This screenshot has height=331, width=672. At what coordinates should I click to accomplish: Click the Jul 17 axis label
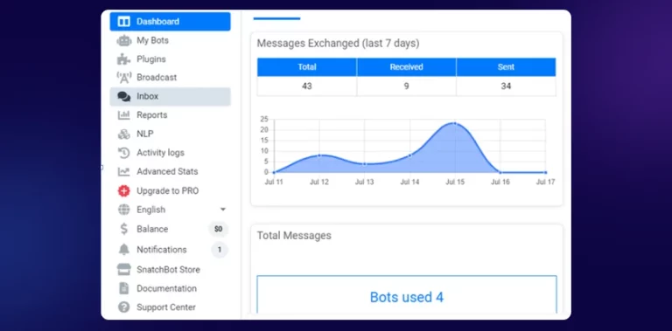[546, 183]
